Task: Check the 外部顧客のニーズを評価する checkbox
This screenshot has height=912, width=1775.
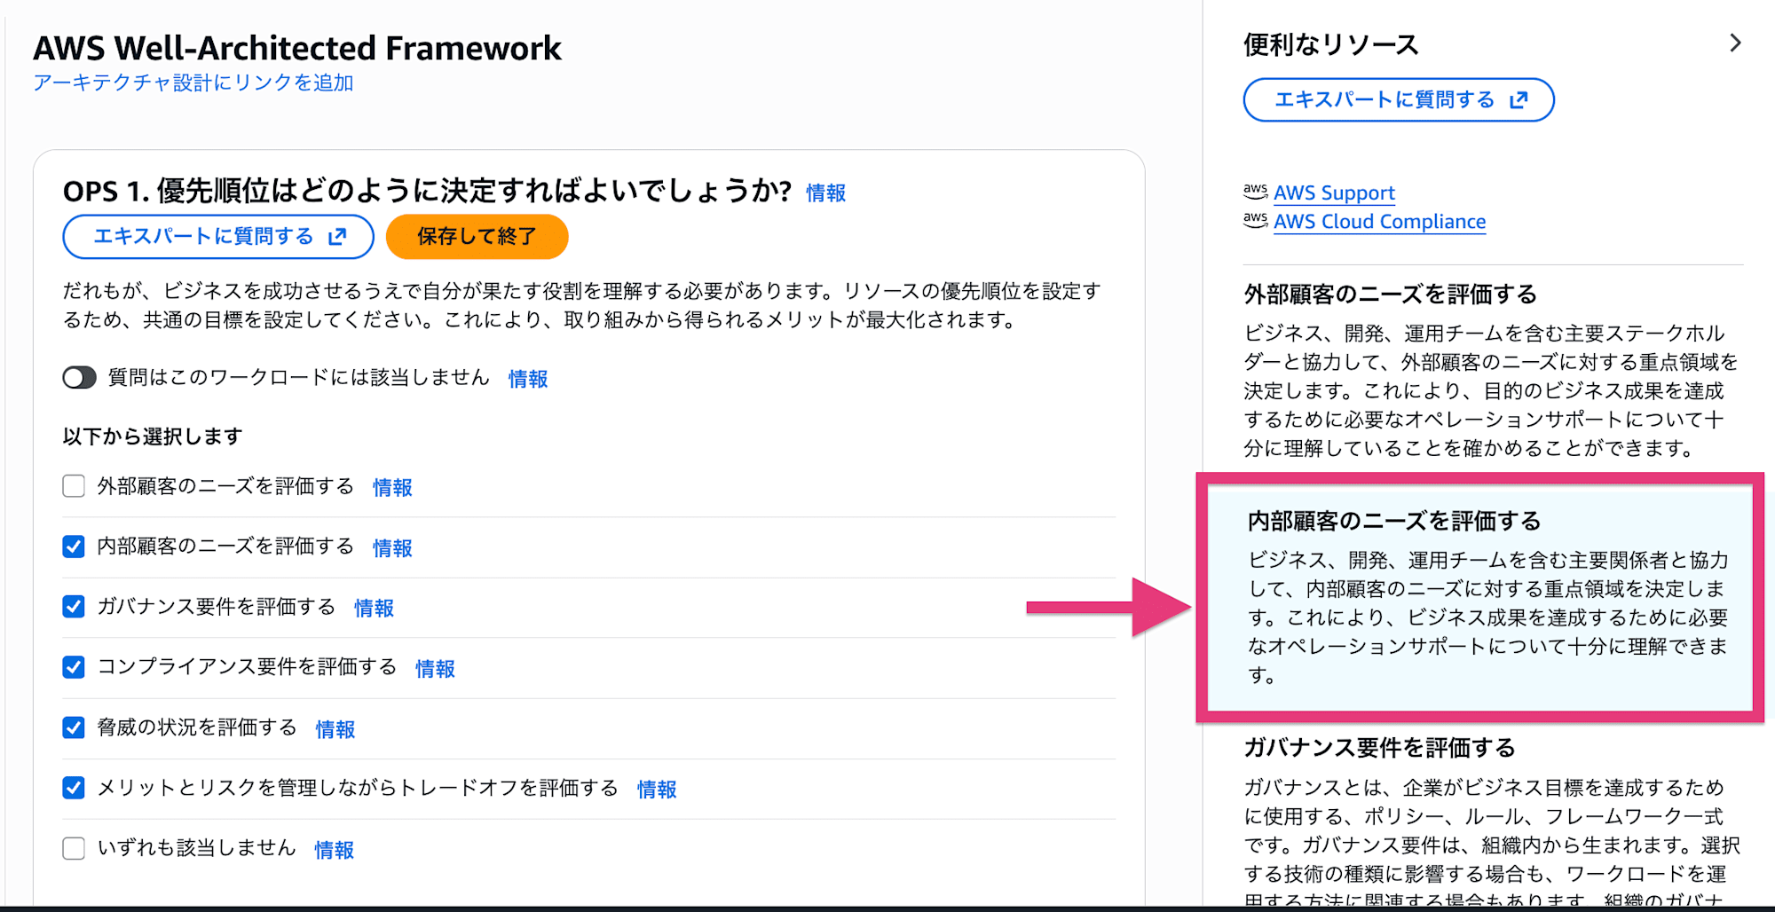Action: pos(74,486)
